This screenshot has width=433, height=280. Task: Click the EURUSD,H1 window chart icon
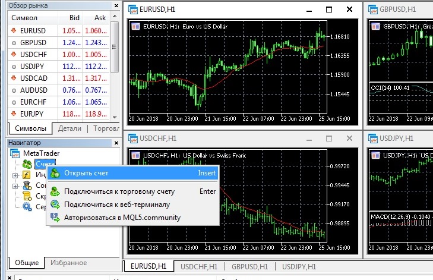click(x=133, y=10)
